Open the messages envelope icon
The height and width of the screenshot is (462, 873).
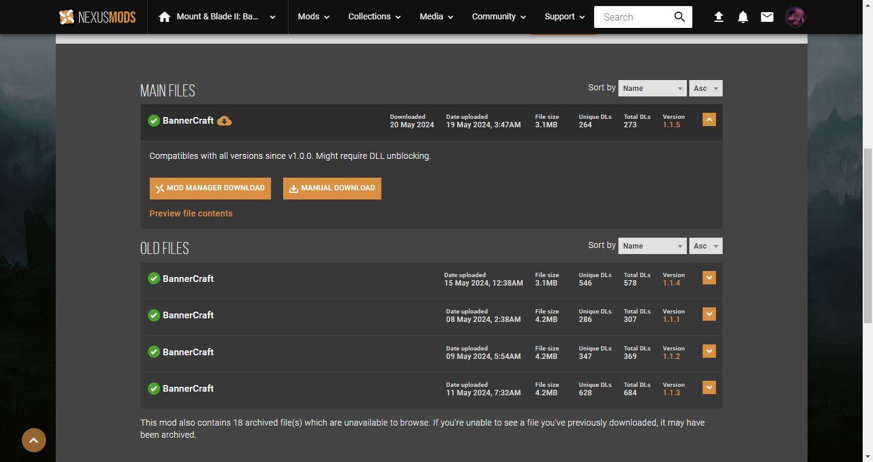point(767,17)
